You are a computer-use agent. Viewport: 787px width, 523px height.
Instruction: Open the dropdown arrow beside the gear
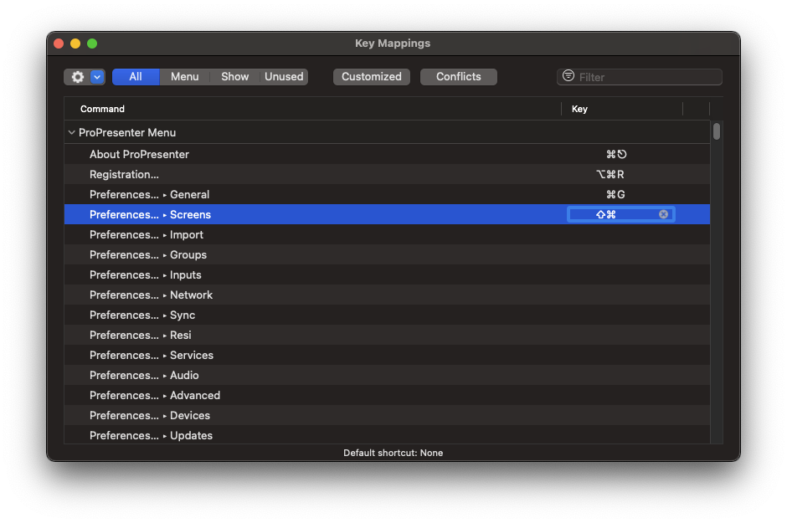click(97, 77)
